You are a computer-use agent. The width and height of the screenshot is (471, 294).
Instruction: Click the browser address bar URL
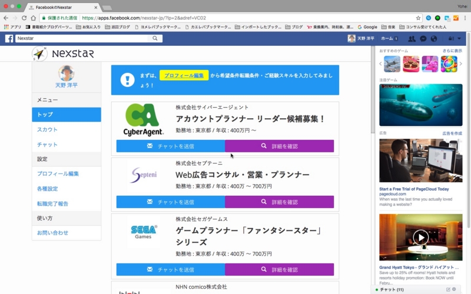[144, 18]
